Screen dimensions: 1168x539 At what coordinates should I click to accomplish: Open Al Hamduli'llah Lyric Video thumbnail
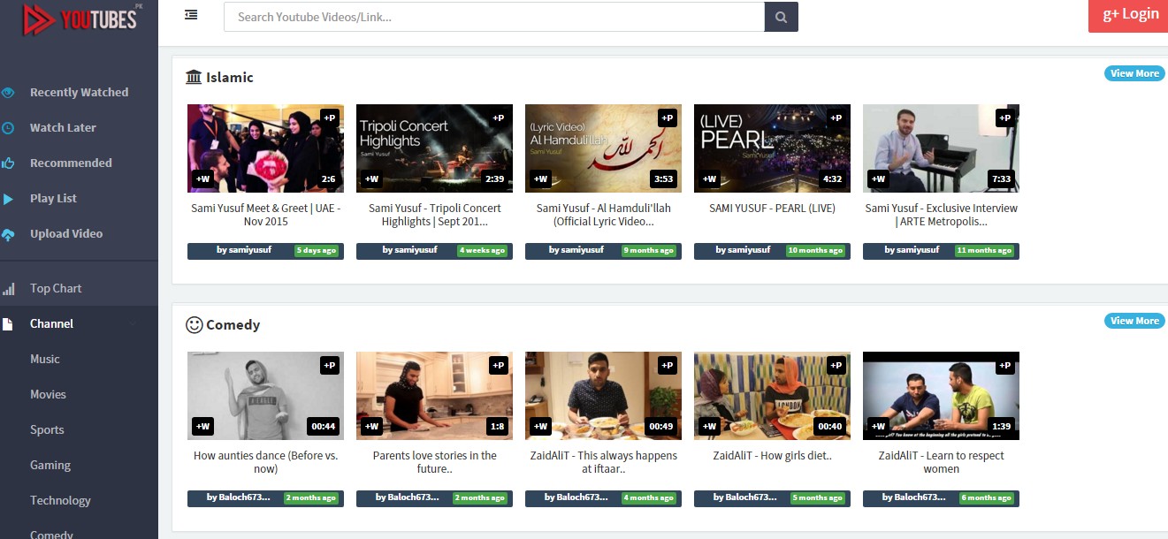click(603, 148)
